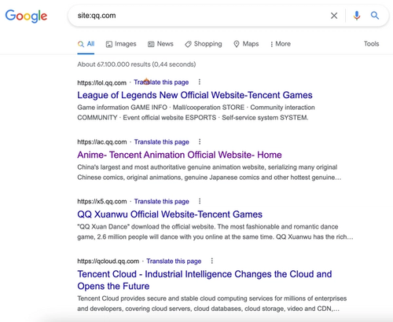Translate the lol.qq.com result page
The height and width of the screenshot is (322, 393).
tap(161, 82)
